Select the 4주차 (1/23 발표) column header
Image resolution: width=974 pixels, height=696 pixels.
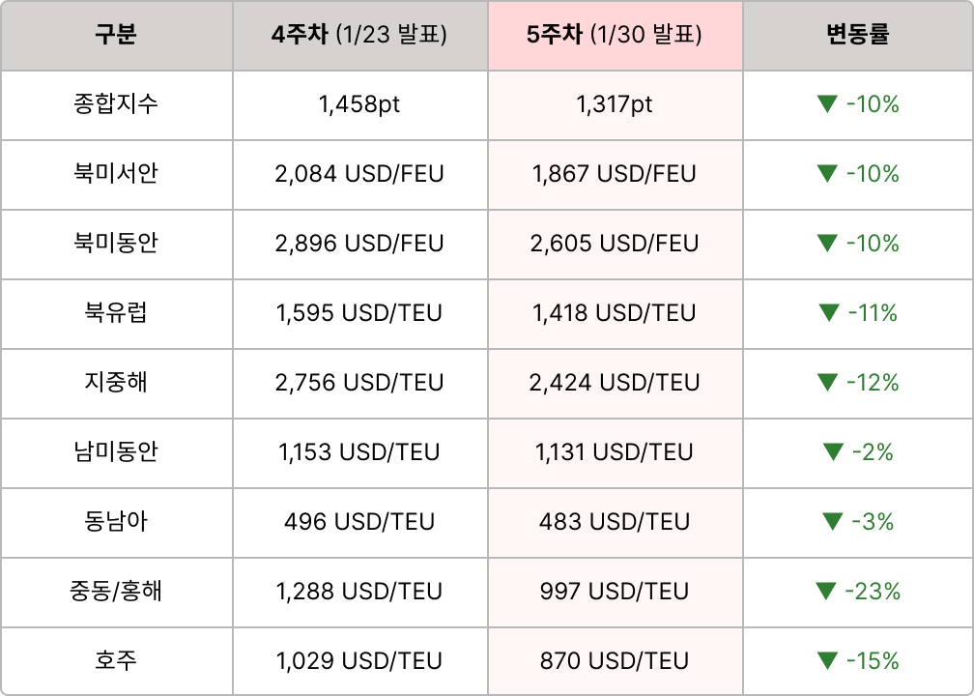pos(359,36)
